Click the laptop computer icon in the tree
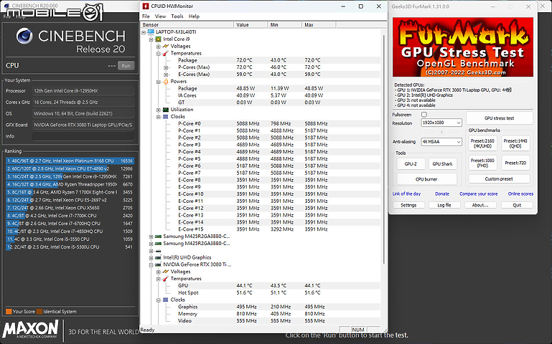Screen dimensions: 552x344 151,32
